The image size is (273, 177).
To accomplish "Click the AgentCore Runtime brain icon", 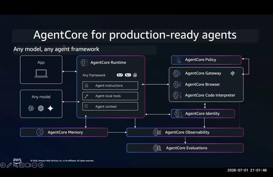I will [x=84, y=63].
